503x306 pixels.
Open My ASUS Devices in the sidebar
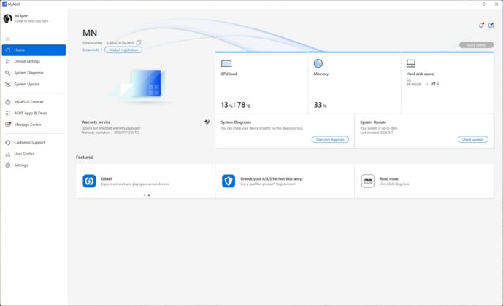pos(34,102)
